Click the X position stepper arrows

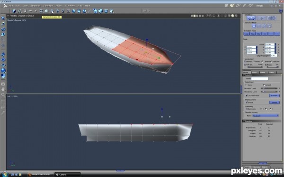(x=257, y=47)
